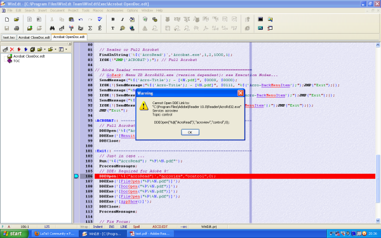Click the blue Undo arrow
Image resolution: width=381 pixels, height=238 pixels.
tap(81, 20)
